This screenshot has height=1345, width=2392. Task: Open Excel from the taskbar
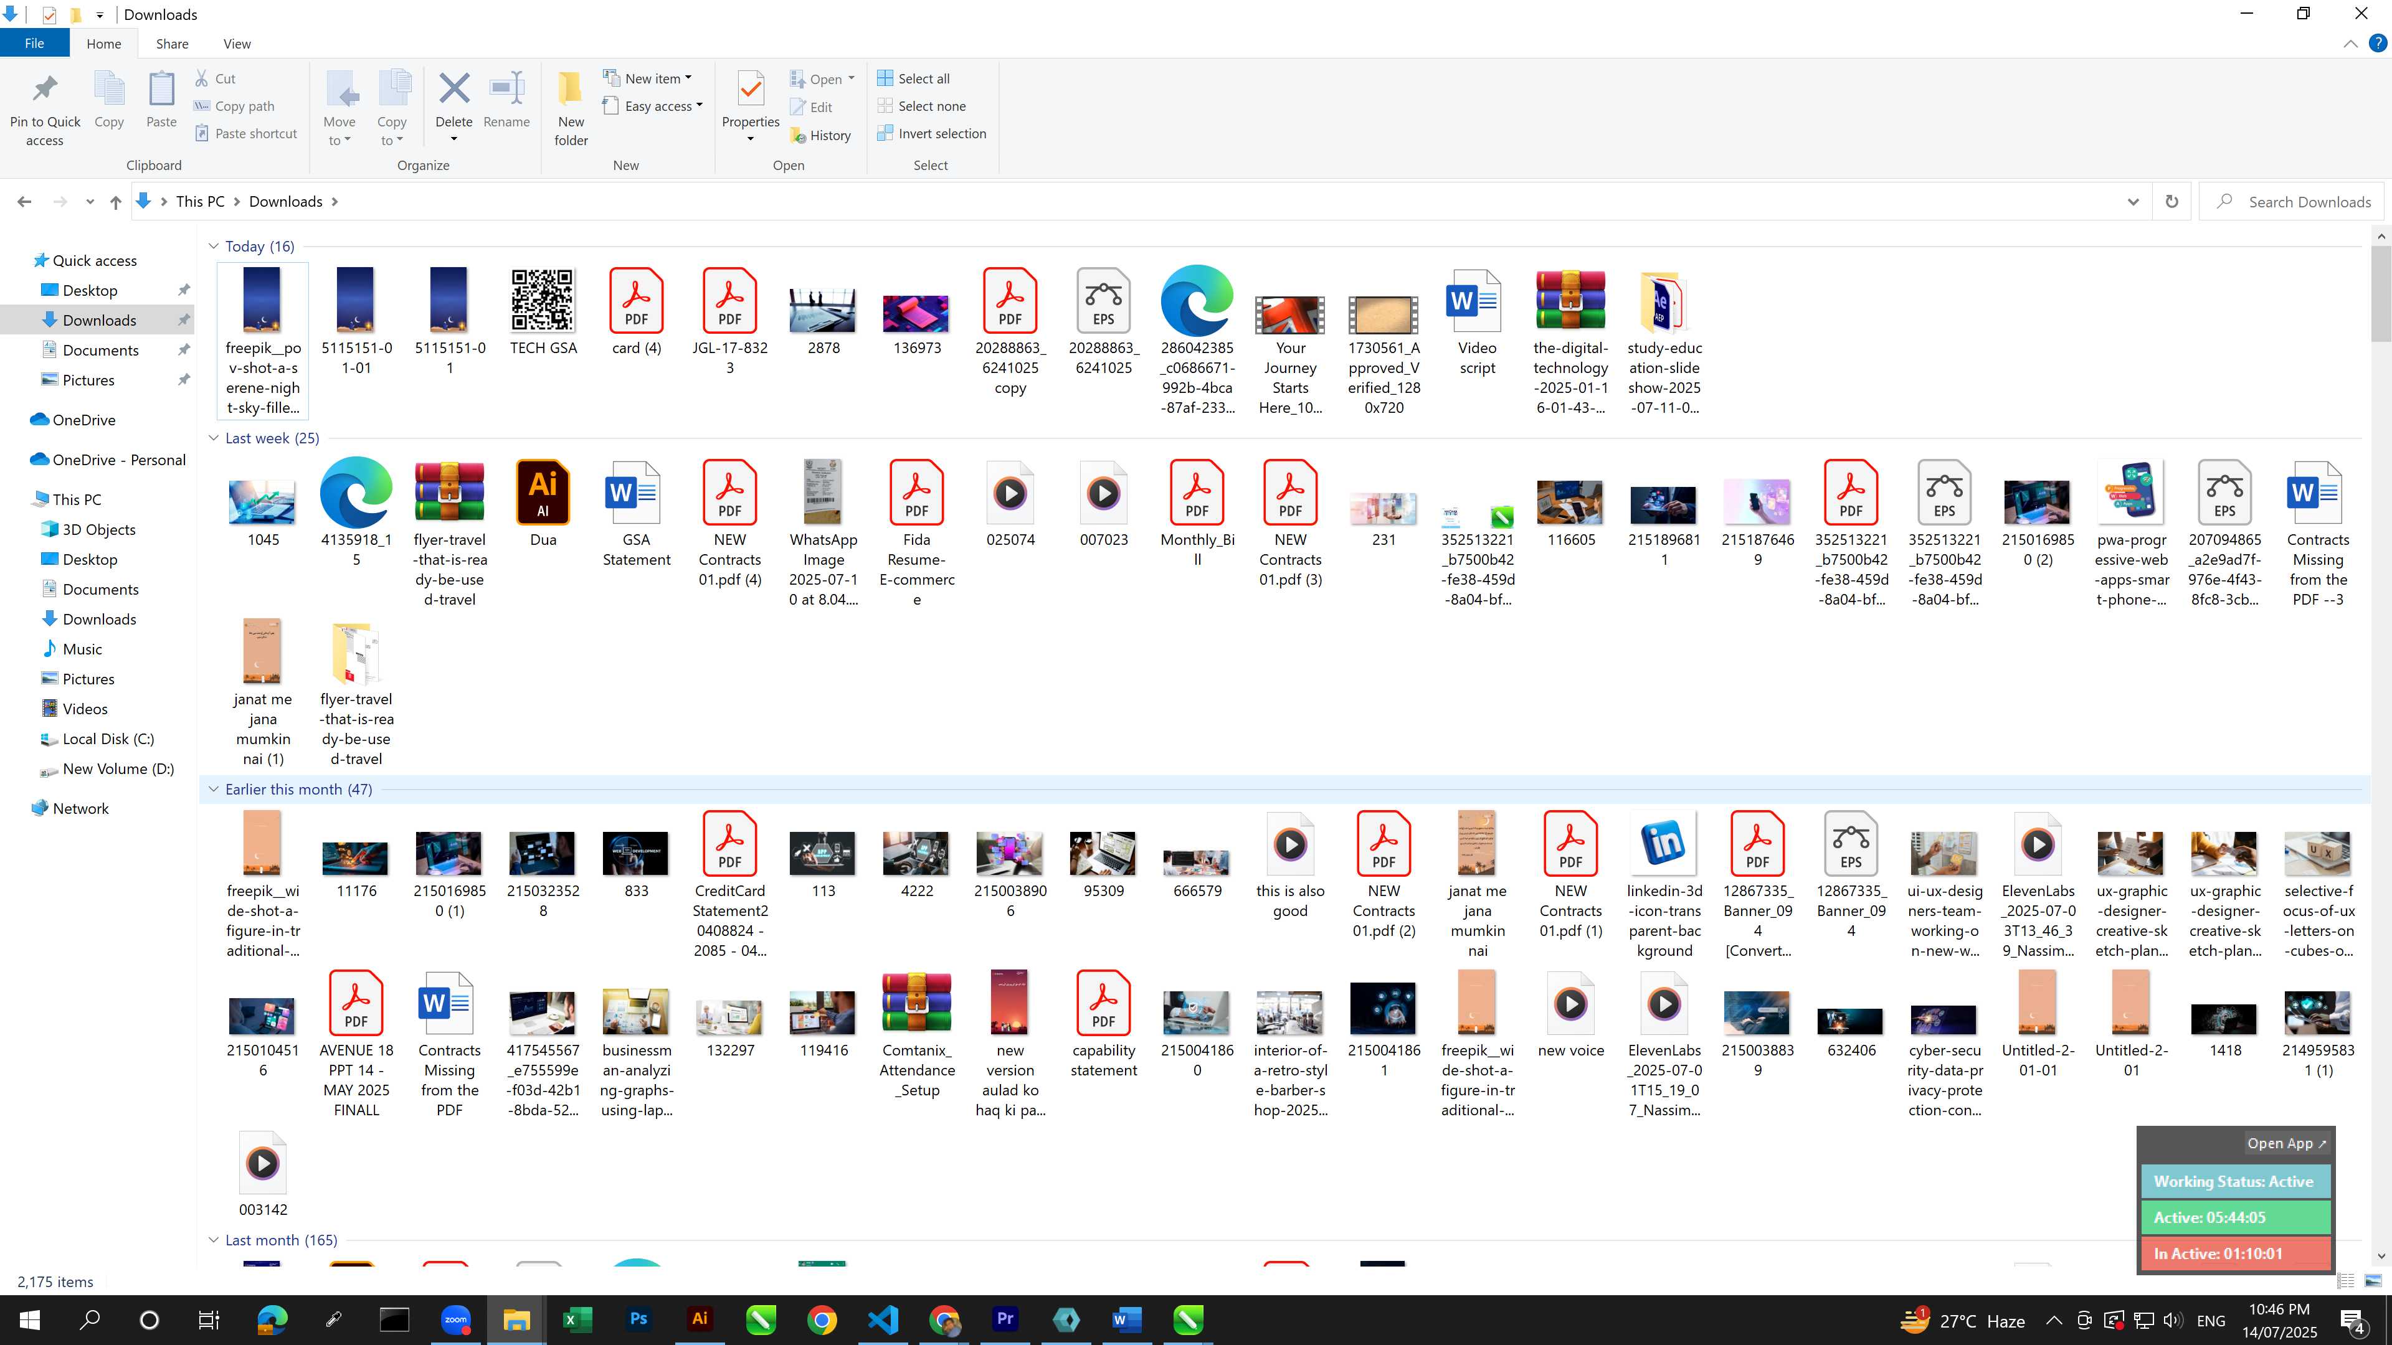[x=577, y=1319]
